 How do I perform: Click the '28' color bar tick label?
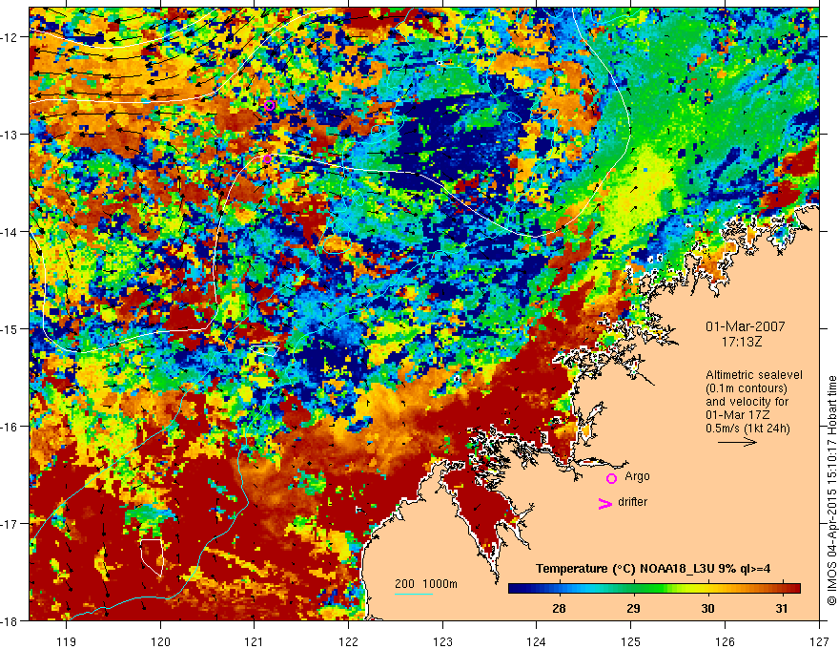point(559,609)
